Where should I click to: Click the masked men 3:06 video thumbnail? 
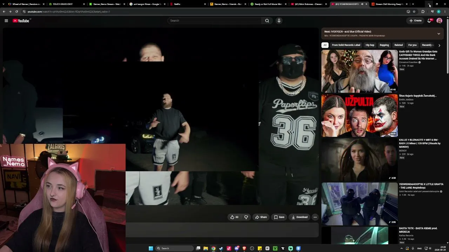click(x=360, y=204)
